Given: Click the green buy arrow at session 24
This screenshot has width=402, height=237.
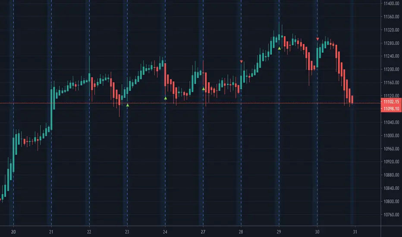Looking at the screenshot, I should click(165, 98).
